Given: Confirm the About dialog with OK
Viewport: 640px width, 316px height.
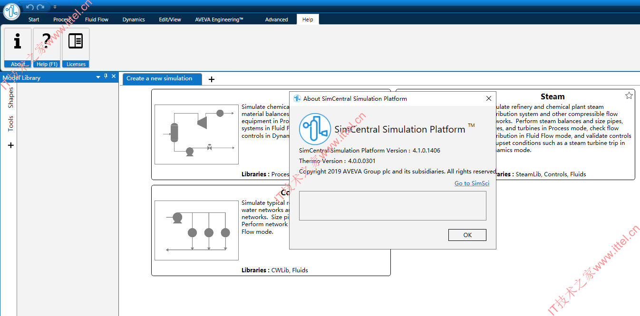Looking at the screenshot, I should (467, 235).
